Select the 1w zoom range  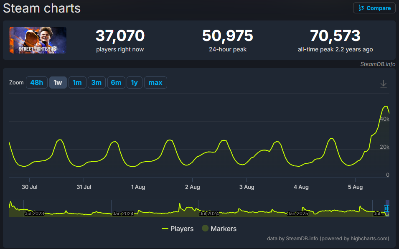click(58, 82)
